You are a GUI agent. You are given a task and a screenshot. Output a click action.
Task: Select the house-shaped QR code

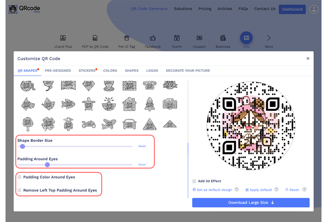click(129, 104)
